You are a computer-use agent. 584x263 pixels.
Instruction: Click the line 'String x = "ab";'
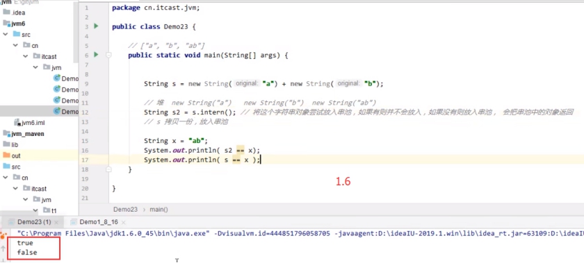pos(176,141)
